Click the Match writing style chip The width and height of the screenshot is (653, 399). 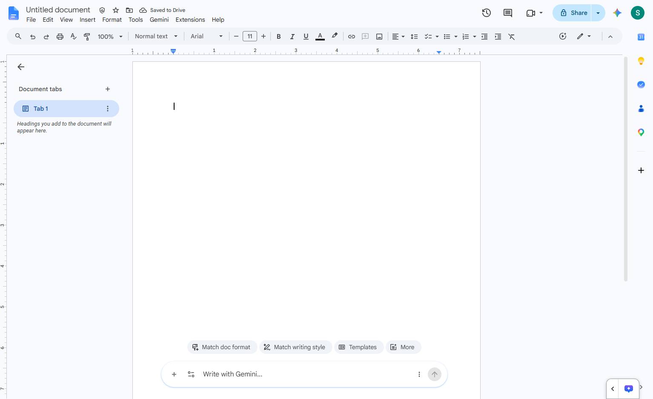pyautogui.click(x=295, y=347)
